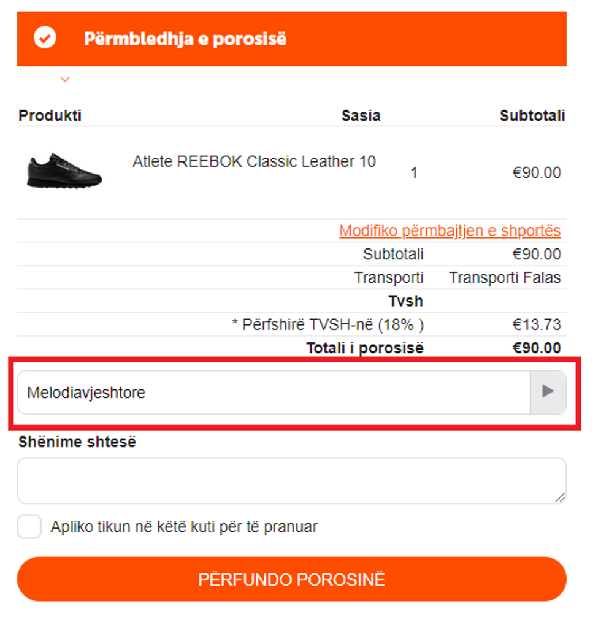The width and height of the screenshot is (601, 617).
Task: Click inside the Shënime shtesë notes box
Action: coord(291,480)
